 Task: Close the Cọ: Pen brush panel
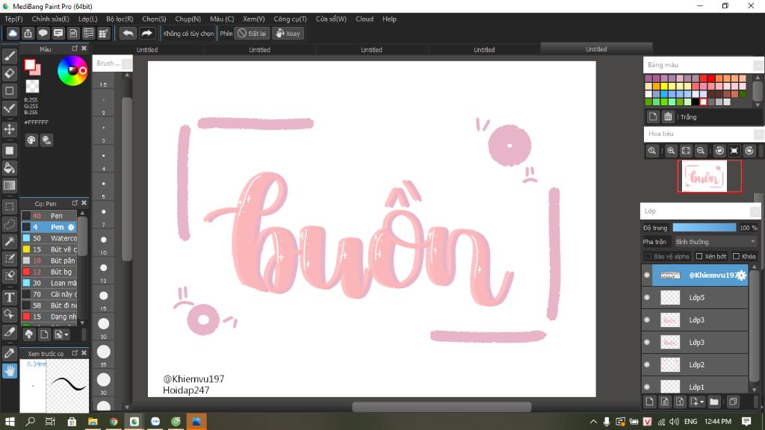tap(84, 203)
